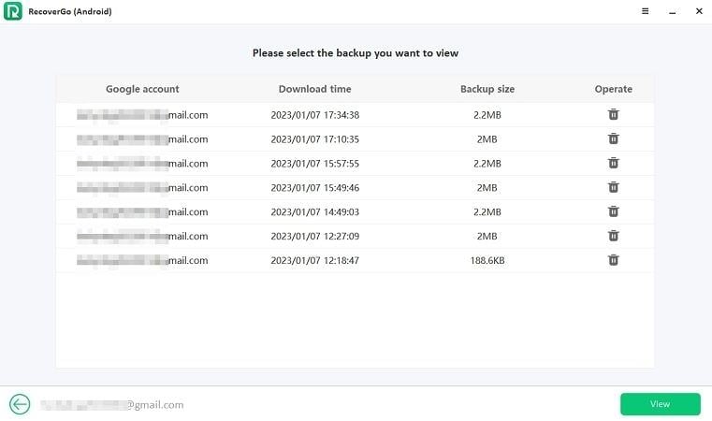Image resolution: width=712 pixels, height=421 pixels.
Task: Choose the 2MB backup from 15:49:46
Action: pos(314,188)
